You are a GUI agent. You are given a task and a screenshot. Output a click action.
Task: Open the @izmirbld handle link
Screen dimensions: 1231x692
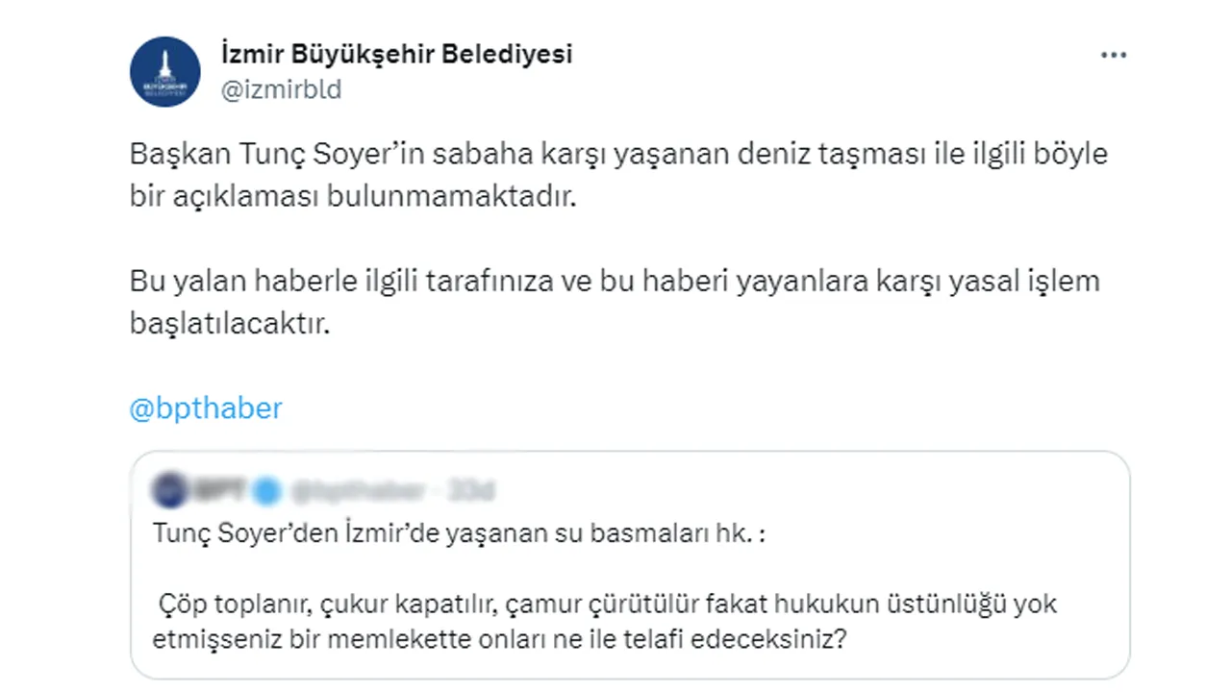coord(281,90)
